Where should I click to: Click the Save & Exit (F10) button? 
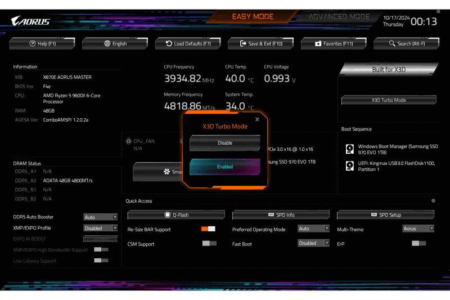pyautogui.click(x=261, y=44)
